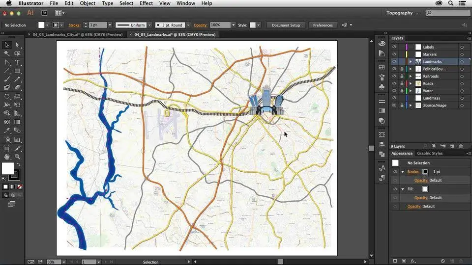
Task: Select the Type tool
Action: pyautogui.click(x=17, y=62)
